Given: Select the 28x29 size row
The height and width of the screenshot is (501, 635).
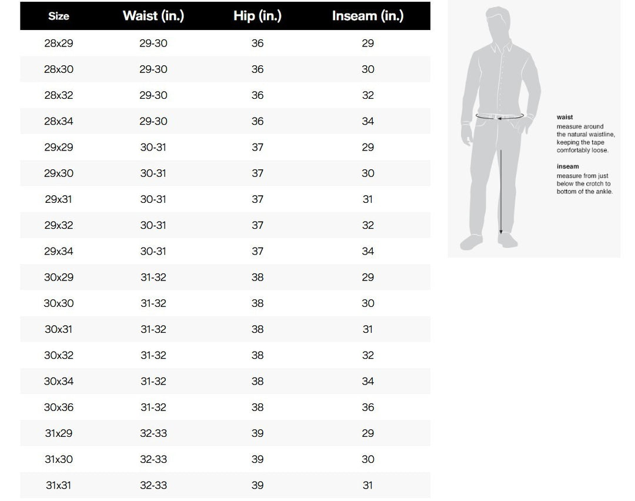Looking at the screenshot, I should 225,44.
